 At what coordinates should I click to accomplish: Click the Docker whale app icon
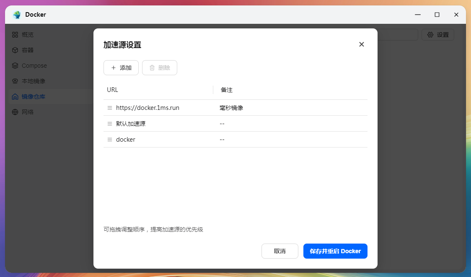coord(17,14)
